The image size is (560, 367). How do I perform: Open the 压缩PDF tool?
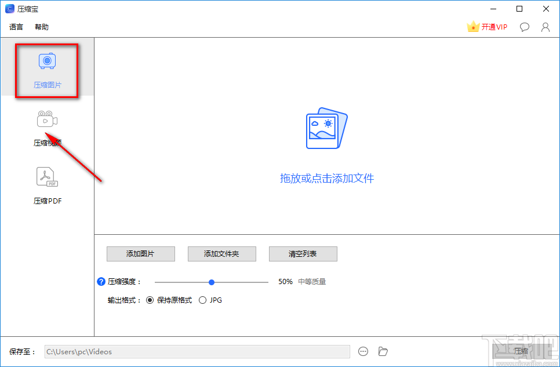point(47,184)
